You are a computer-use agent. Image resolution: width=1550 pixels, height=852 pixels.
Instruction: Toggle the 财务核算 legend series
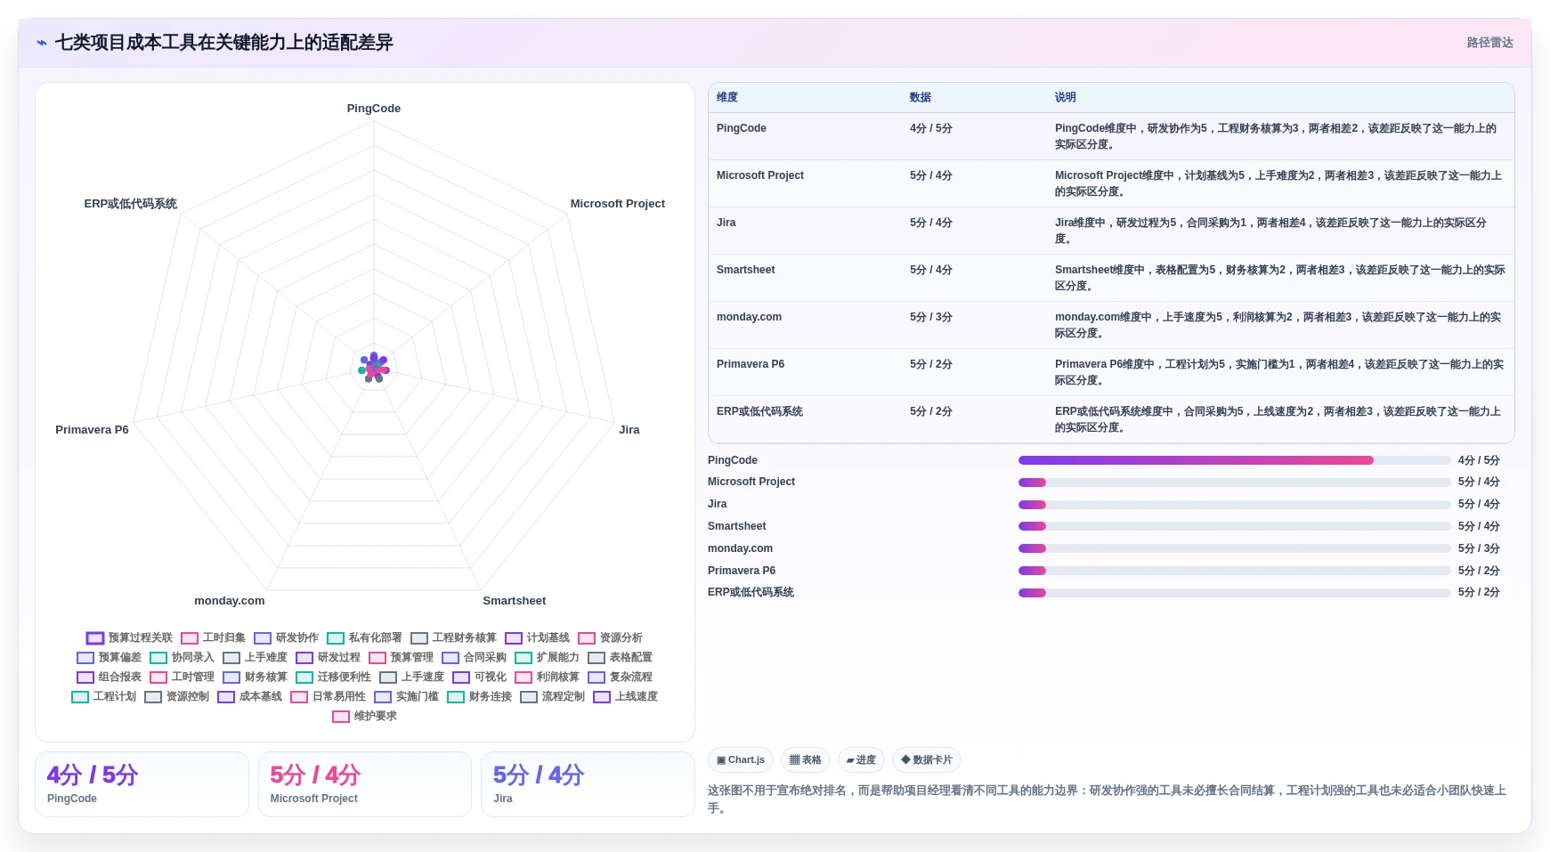[255, 677]
